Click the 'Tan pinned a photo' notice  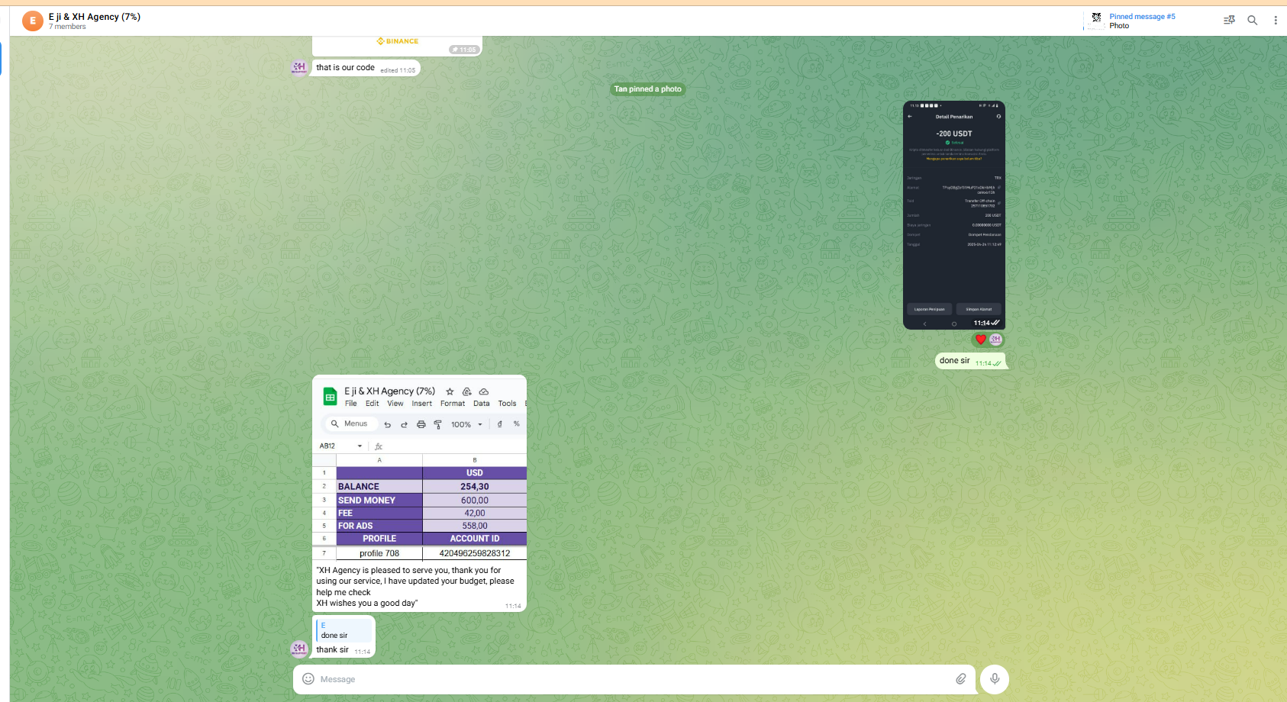[647, 89]
